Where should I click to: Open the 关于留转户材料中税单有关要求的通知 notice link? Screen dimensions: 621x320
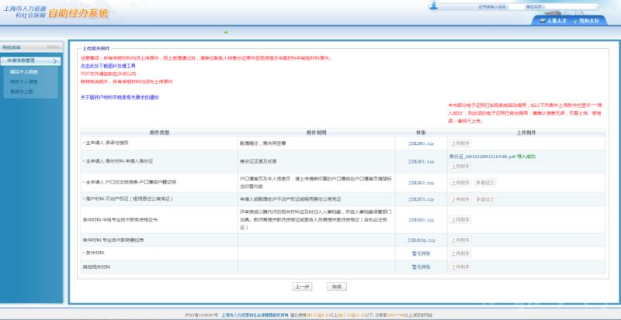tap(120, 98)
